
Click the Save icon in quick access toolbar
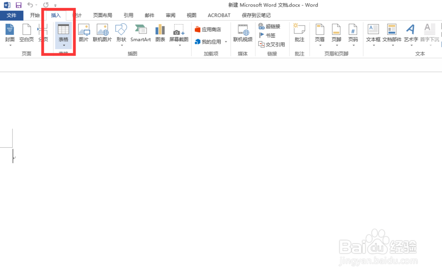(18, 5)
